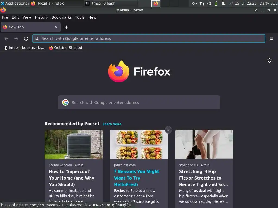Click the journiest.com source text

[125, 165]
